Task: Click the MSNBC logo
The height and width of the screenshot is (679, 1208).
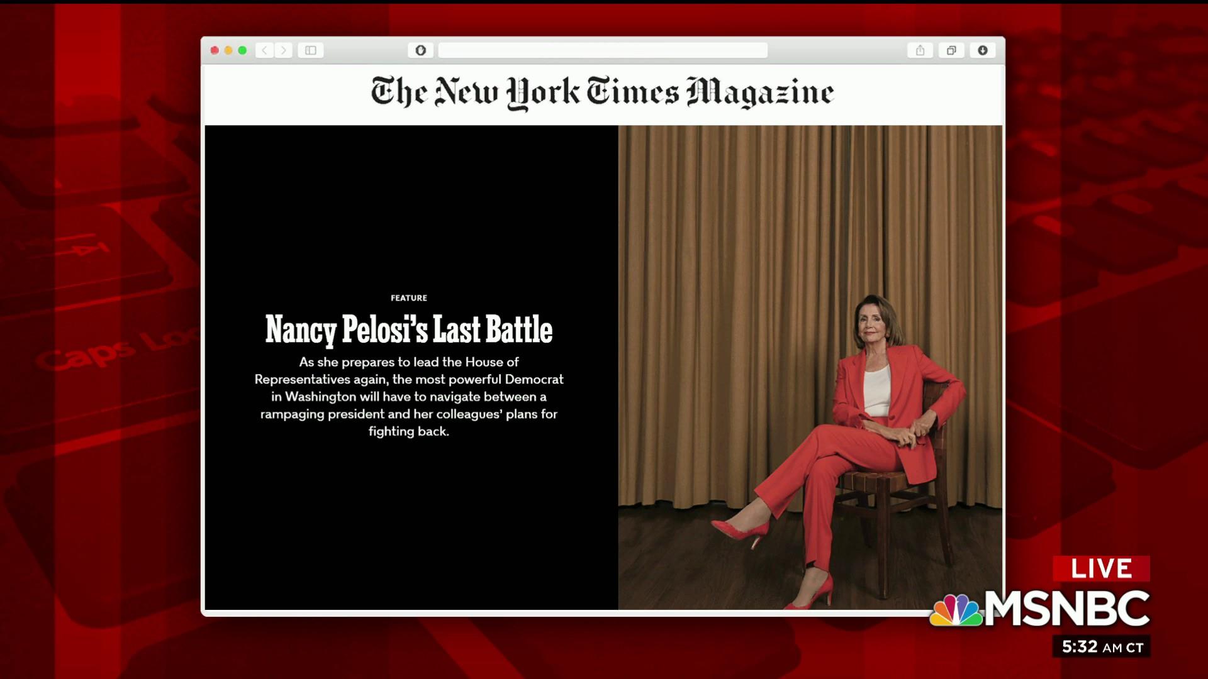Action: [x=1040, y=609]
